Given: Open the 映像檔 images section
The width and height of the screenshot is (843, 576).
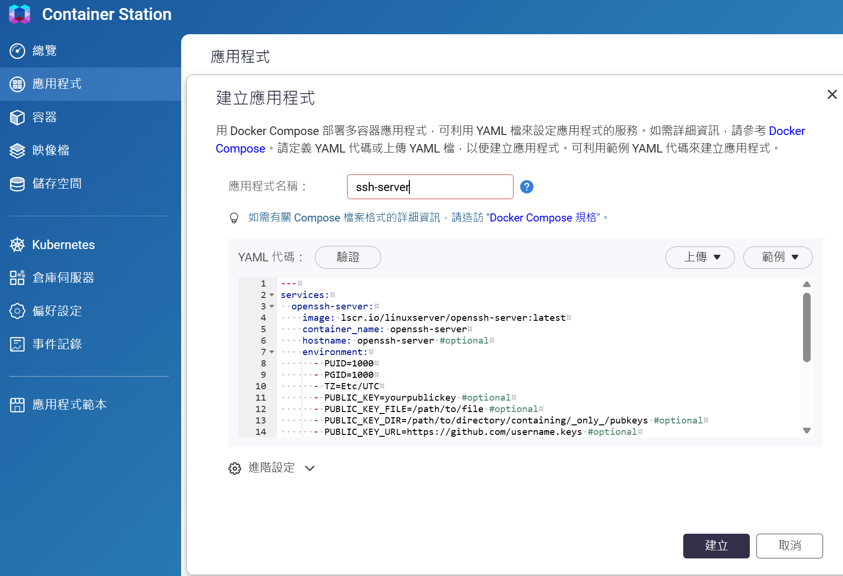Looking at the screenshot, I should click(50, 150).
